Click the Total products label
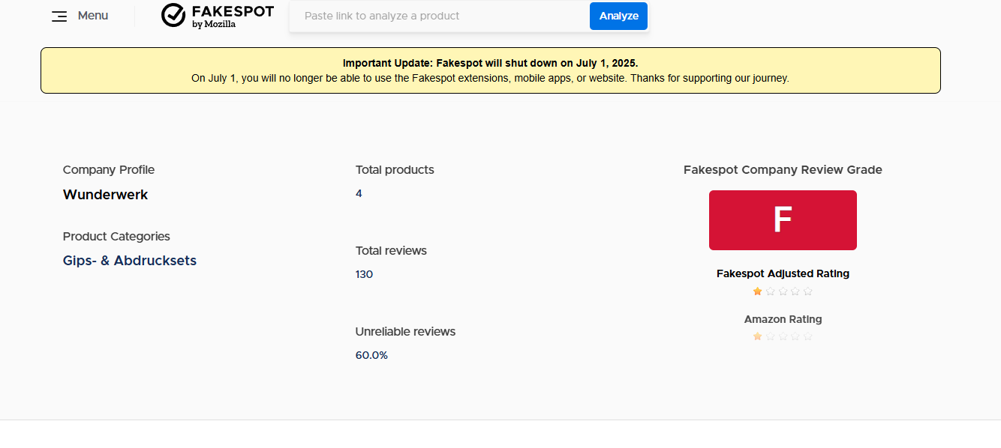This screenshot has width=1001, height=448. pos(395,170)
